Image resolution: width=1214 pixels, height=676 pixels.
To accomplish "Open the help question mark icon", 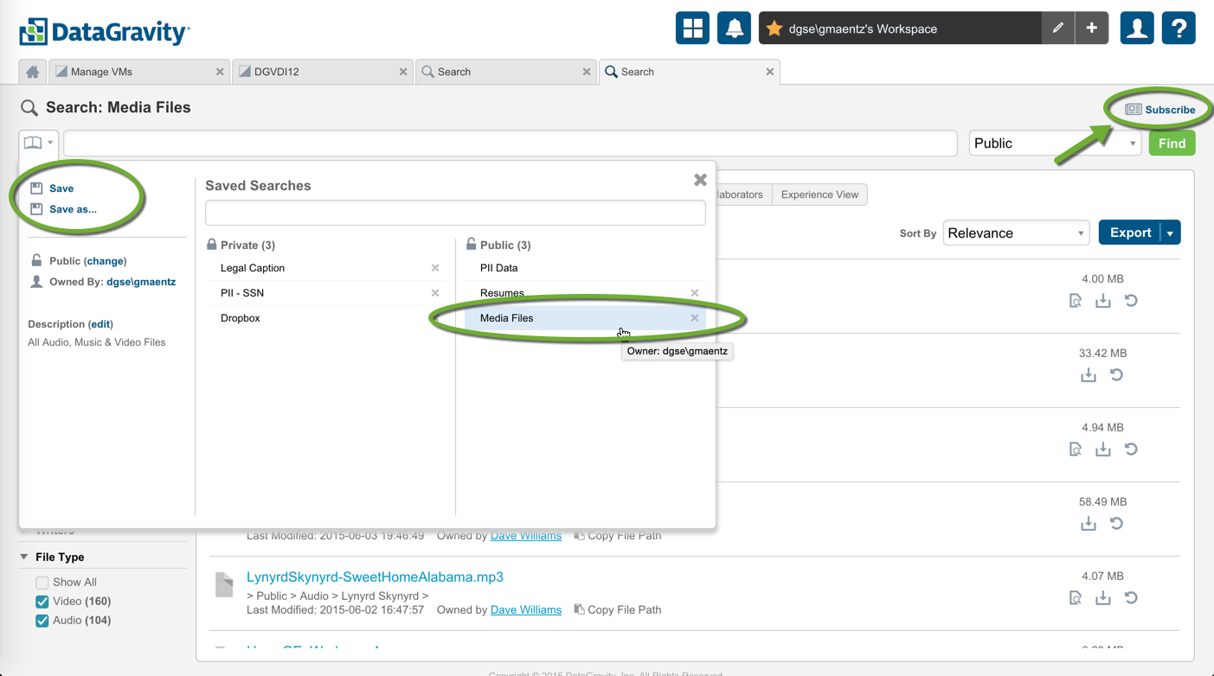I will tap(1179, 28).
